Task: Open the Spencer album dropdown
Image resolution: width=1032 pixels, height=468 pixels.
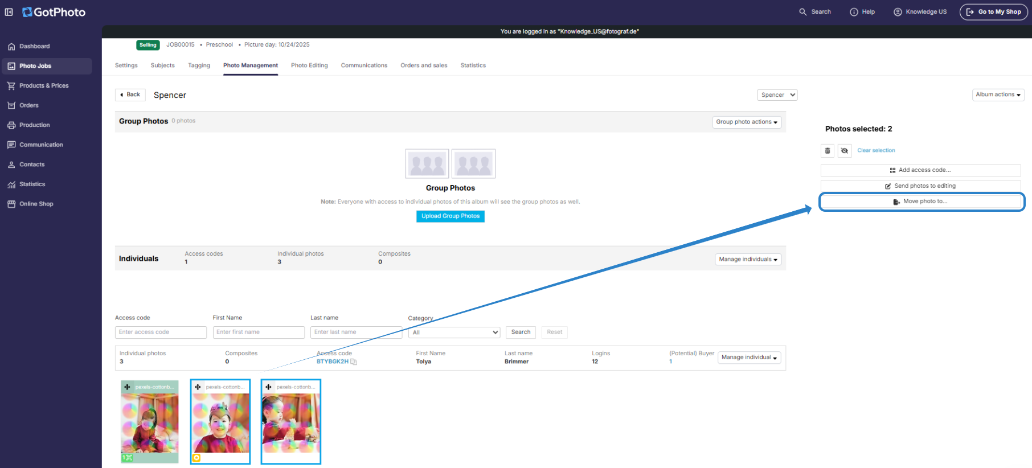Action: pyautogui.click(x=777, y=95)
